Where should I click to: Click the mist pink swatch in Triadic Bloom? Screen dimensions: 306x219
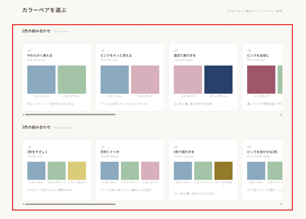(x=150, y=170)
